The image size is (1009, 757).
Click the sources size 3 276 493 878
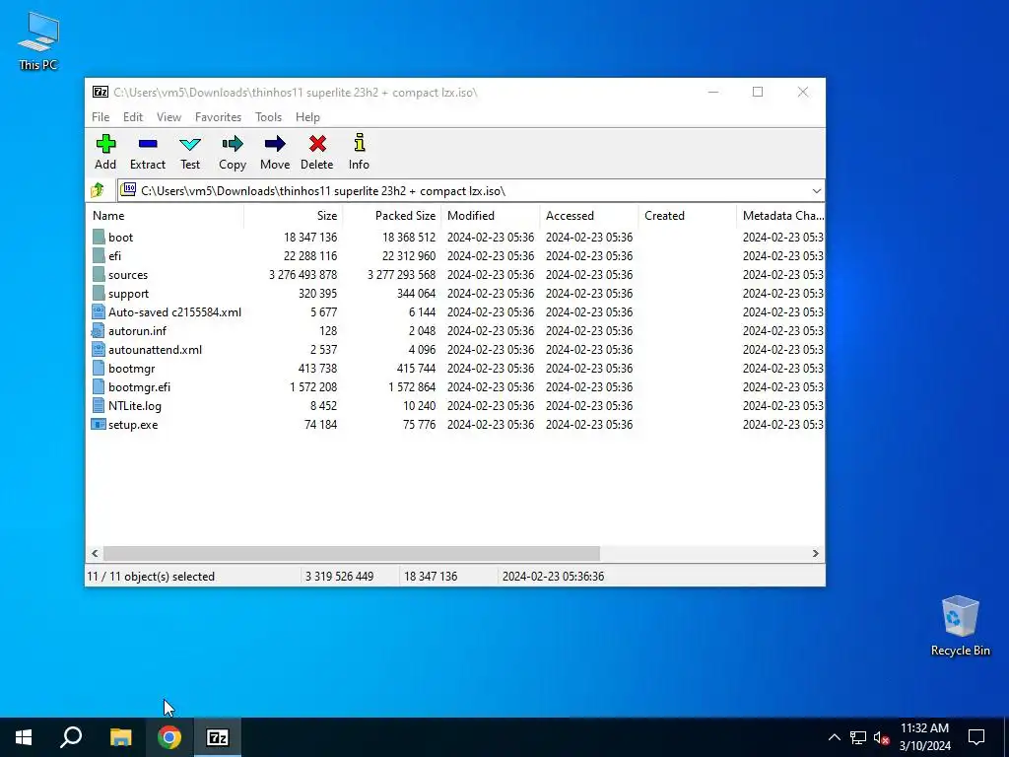303,274
